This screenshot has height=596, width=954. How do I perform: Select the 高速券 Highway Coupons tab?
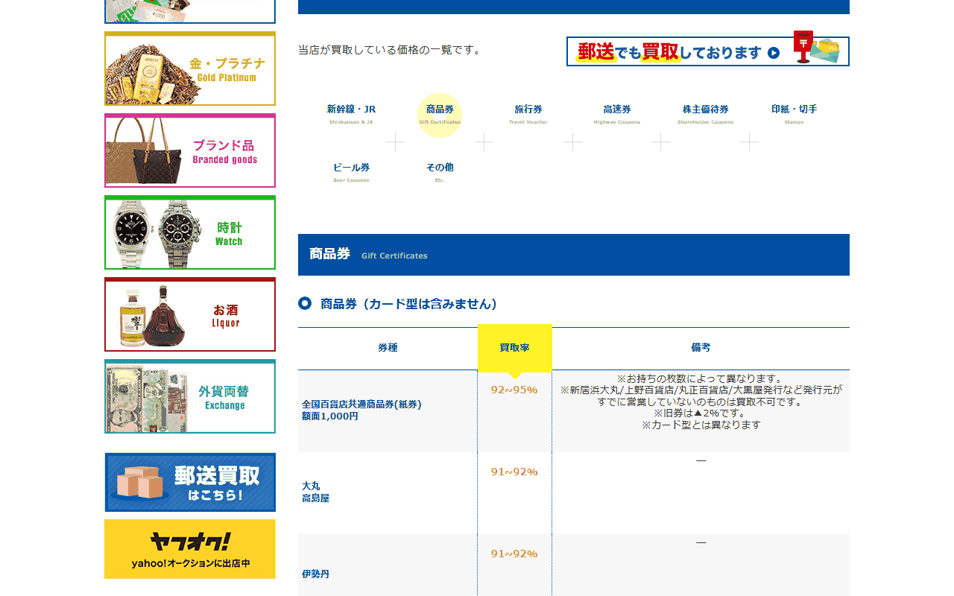[617, 114]
